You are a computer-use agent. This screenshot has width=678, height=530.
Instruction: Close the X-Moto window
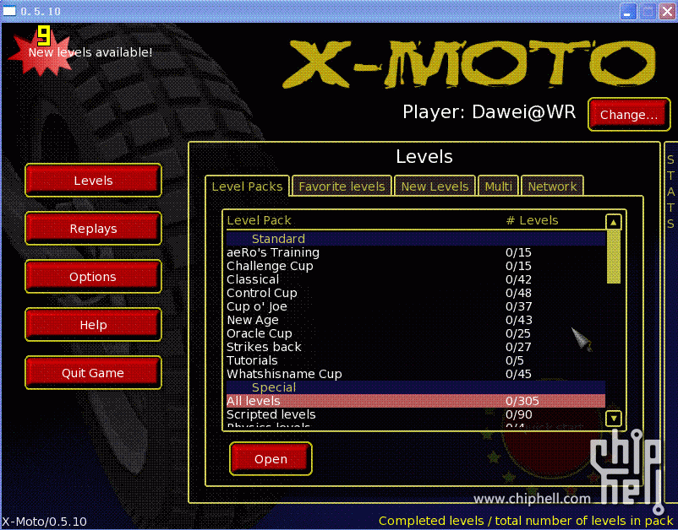pyautogui.click(x=667, y=11)
